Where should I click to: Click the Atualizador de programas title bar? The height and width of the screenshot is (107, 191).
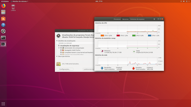[x=75, y=31]
